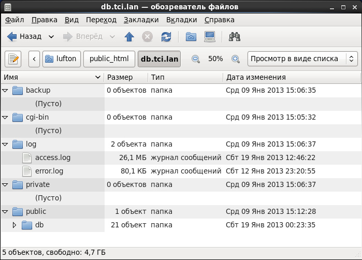Open the Просмотр в виде списка view dropdown
Screen dimensions: 362x260
pos(302,59)
